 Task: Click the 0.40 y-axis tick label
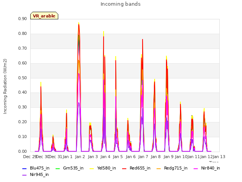click(23, 93)
